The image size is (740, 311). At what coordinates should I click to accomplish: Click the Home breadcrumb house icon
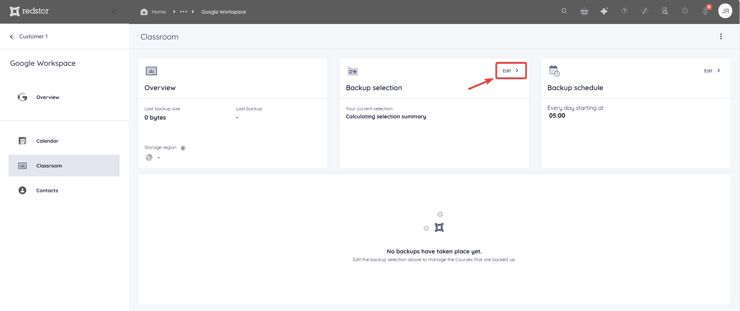pyautogui.click(x=144, y=12)
